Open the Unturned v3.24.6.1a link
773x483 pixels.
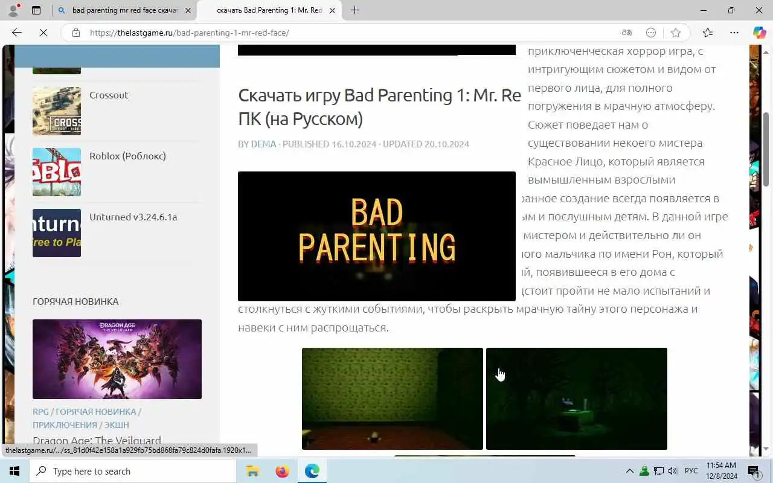(x=133, y=217)
